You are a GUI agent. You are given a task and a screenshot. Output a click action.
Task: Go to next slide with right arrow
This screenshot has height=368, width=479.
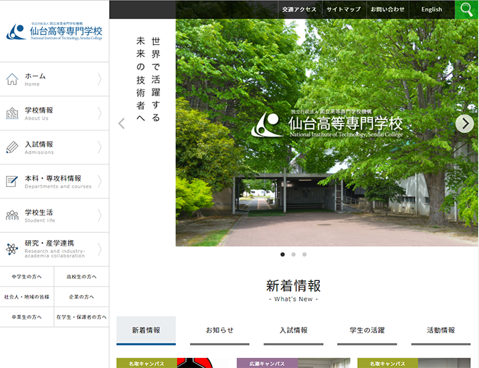pos(465,124)
